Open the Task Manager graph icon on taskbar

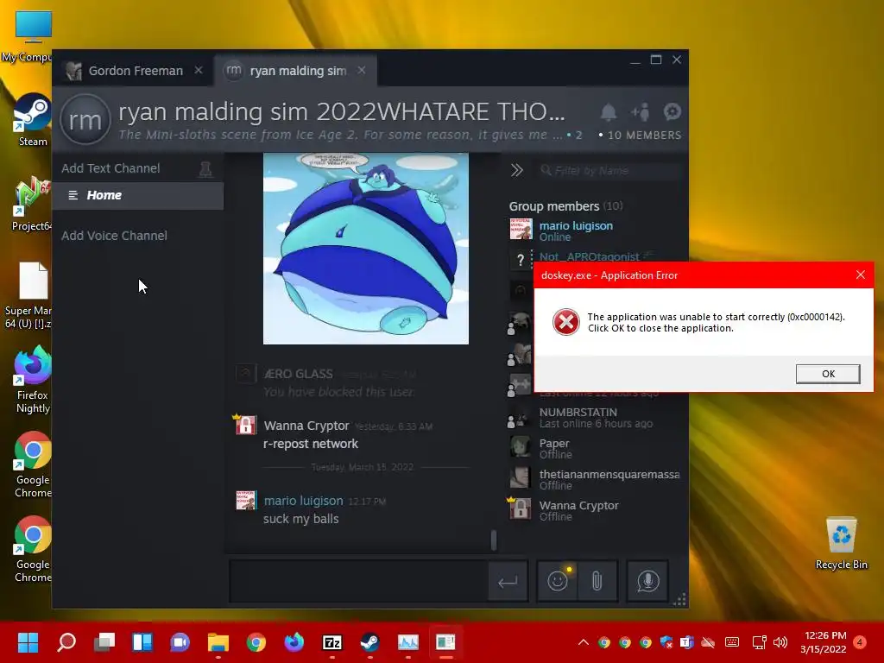tap(408, 642)
